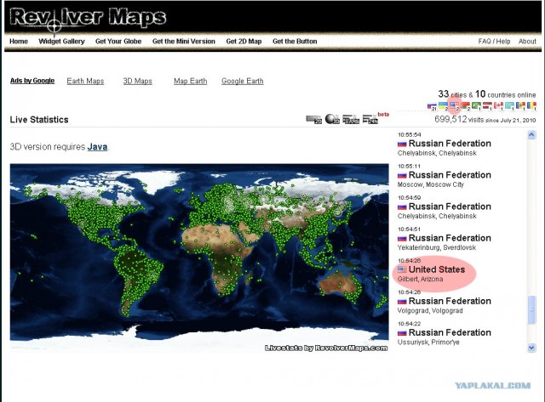Click the flag beside the Ussuriysk entry
The width and height of the screenshot is (545, 402).
(x=402, y=333)
